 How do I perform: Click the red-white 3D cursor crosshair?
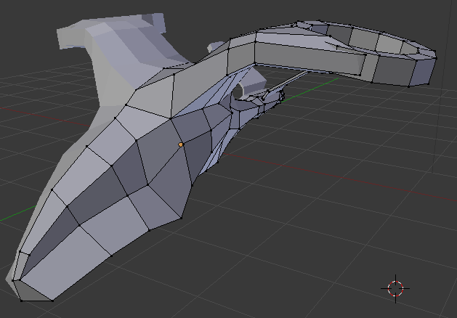395,288
